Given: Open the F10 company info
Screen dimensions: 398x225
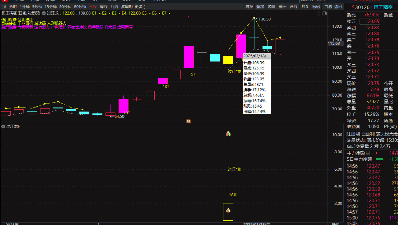Looking at the screenshot, I should [x=305, y=7].
